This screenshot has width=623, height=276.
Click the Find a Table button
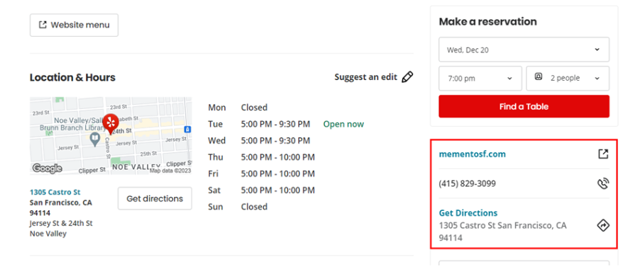coord(524,106)
